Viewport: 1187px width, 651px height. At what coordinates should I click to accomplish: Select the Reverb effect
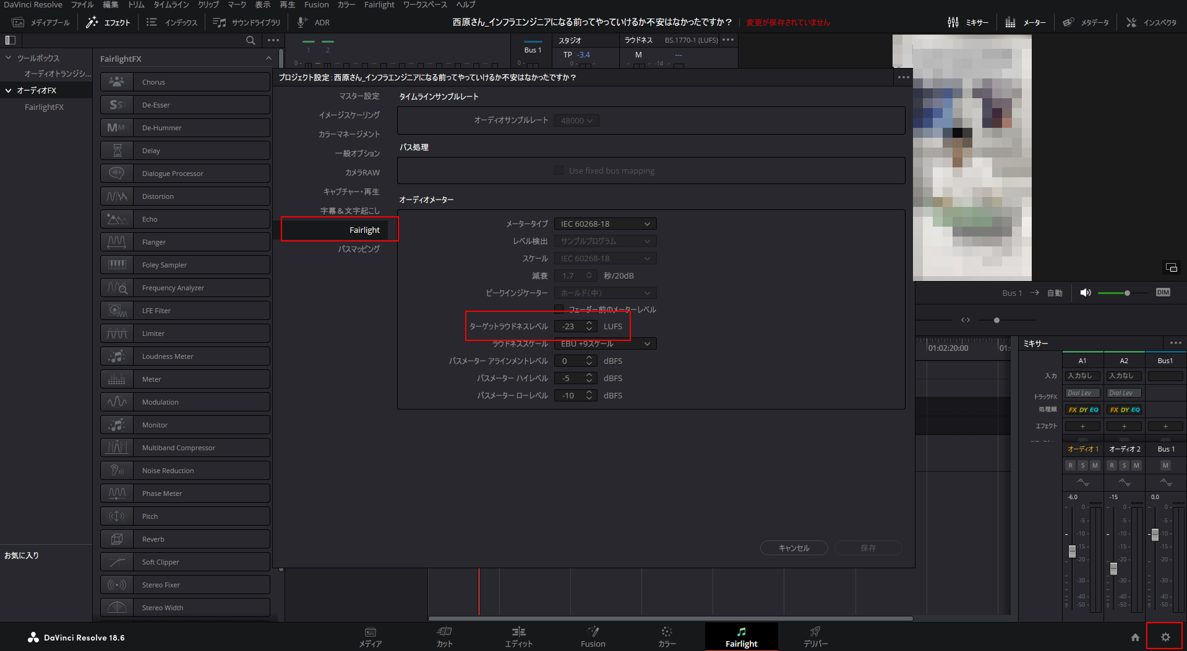tap(186, 539)
